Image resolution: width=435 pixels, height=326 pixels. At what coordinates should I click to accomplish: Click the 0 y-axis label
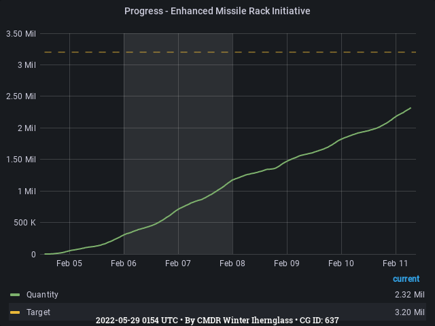pos(33,255)
